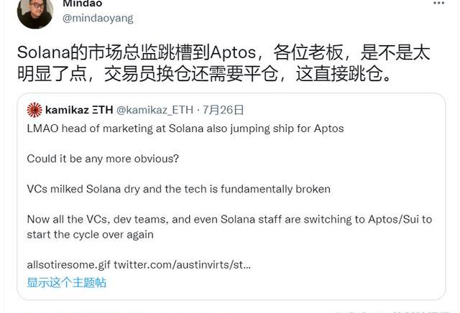Open the quoted tweet card at LMAO line
The height and width of the screenshot is (313, 460).
pyautogui.click(x=185, y=129)
